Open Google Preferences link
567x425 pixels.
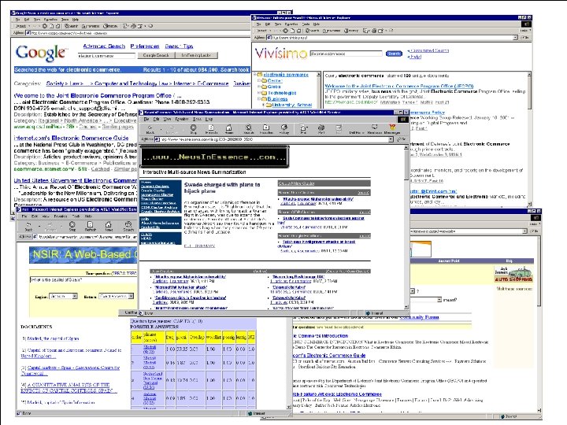coord(145,46)
